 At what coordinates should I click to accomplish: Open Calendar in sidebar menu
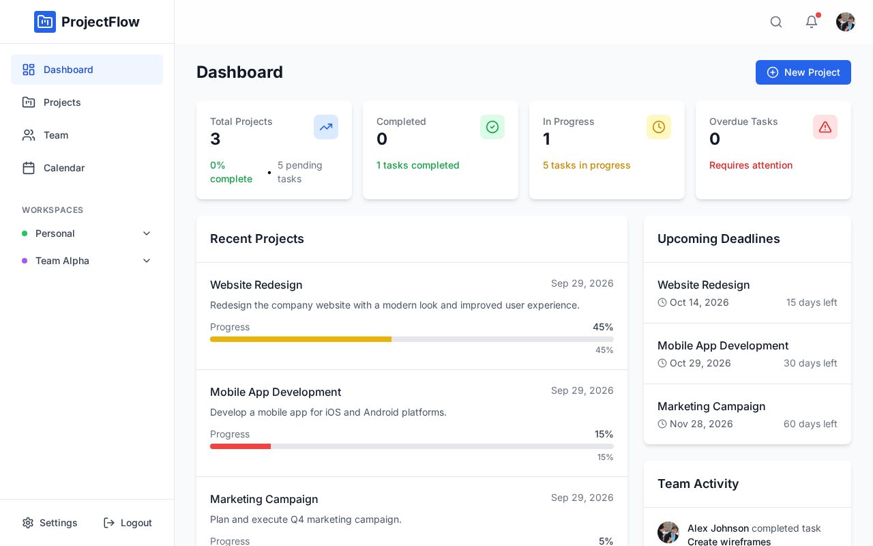click(87, 168)
